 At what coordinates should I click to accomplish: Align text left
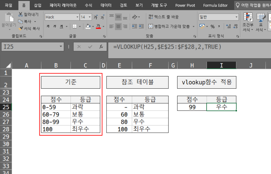pos(112,26)
